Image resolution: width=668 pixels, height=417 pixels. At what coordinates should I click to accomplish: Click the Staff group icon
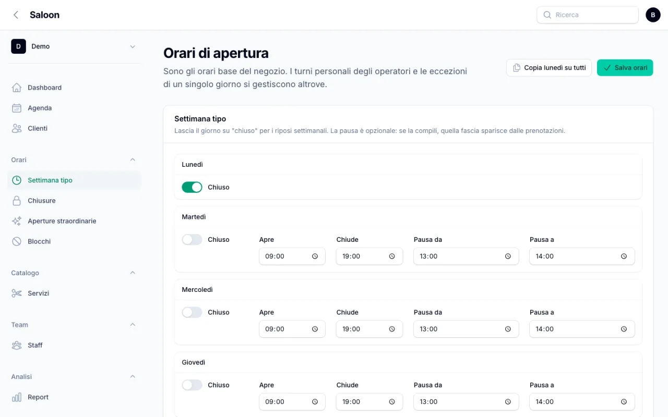pos(17,345)
